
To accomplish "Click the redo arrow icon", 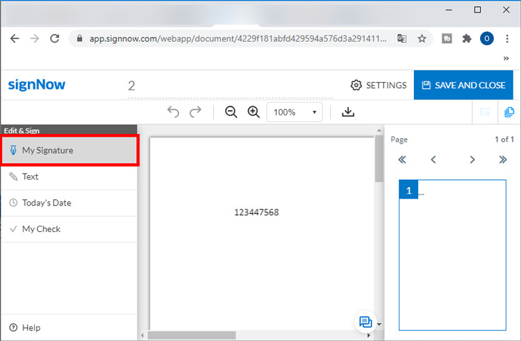I will click(196, 112).
